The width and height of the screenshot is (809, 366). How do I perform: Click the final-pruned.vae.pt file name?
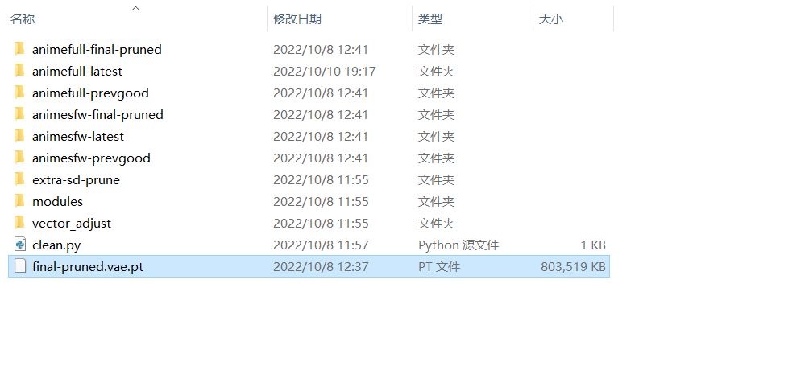coord(88,266)
